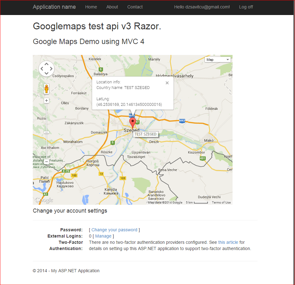Pan the map down with the bottom arrow
The image size is (295, 285).
47,73
